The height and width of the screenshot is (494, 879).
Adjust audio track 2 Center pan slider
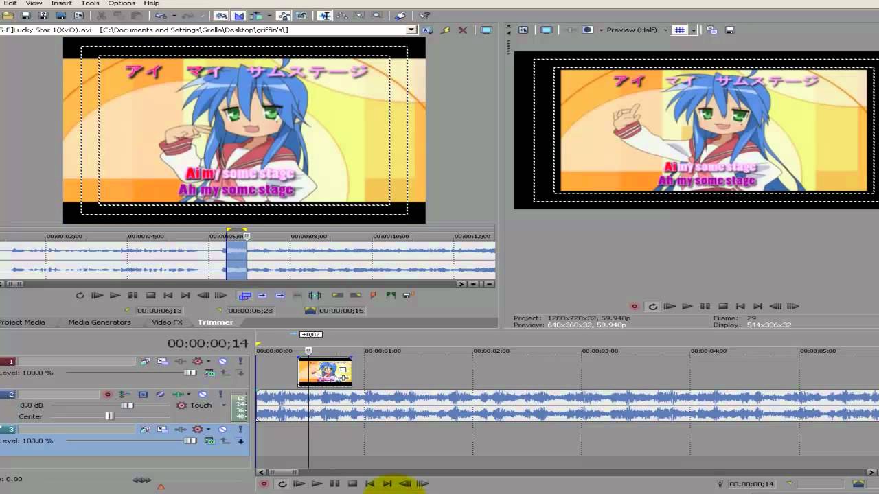[x=109, y=416]
